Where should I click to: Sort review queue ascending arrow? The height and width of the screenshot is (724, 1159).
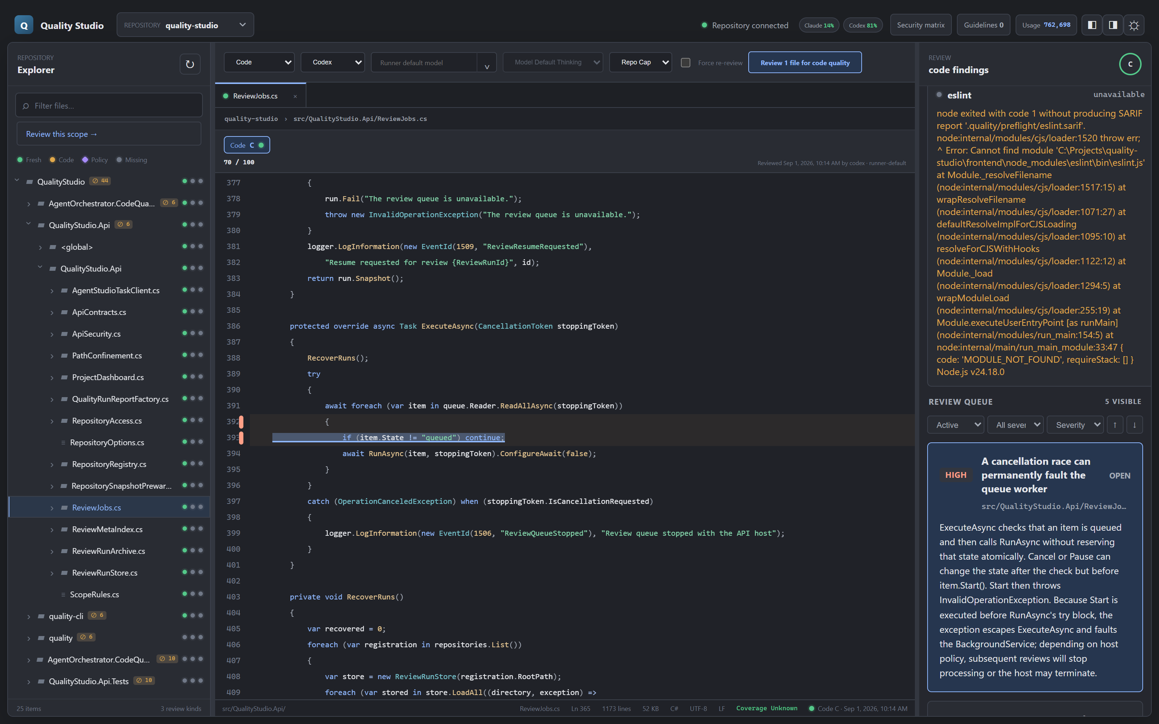[x=1115, y=425]
